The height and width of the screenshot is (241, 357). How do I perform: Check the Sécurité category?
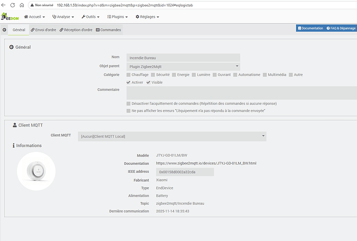(153, 75)
